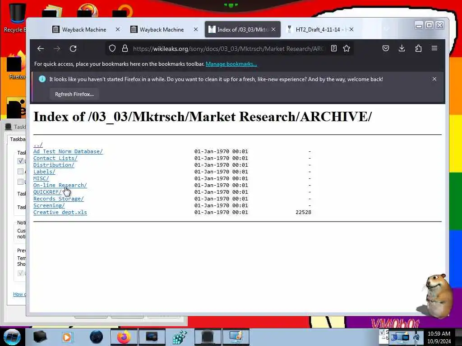Open the QUICKREF/ directory link
The width and height of the screenshot is (462, 346).
click(x=47, y=192)
